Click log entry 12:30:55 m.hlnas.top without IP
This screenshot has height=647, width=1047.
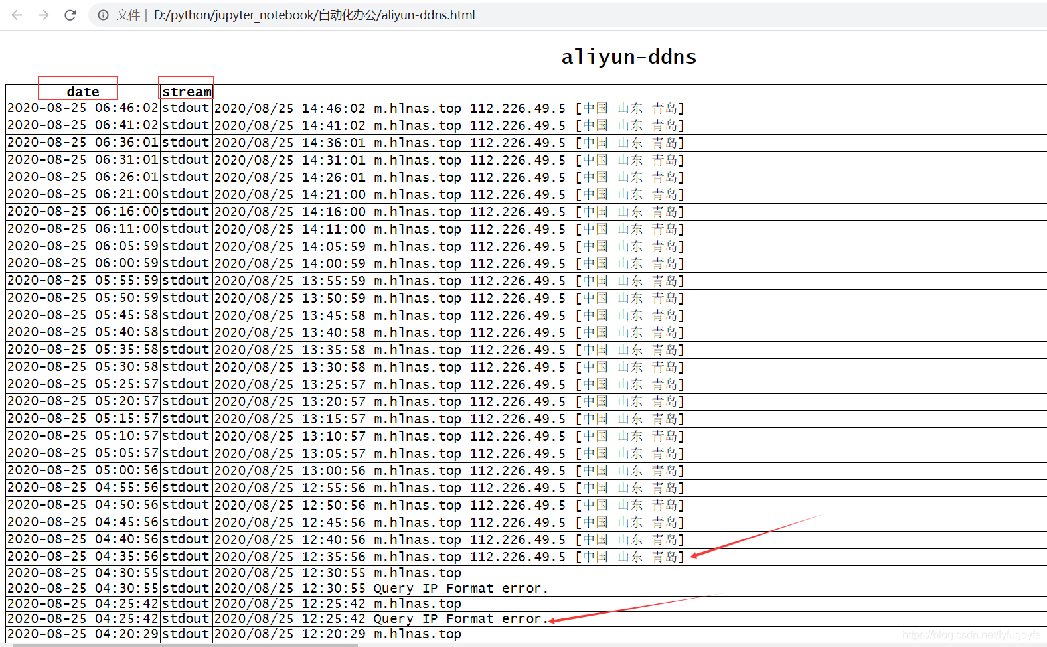point(338,573)
